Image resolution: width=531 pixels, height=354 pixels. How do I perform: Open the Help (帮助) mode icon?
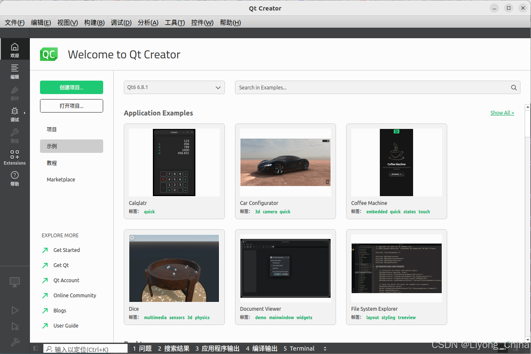tap(15, 178)
